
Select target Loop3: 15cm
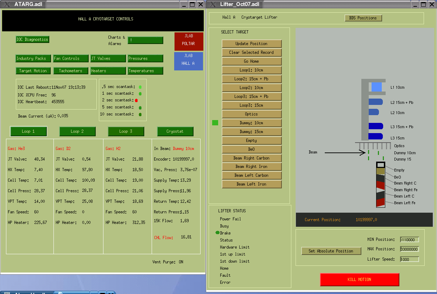tap(252, 105)
